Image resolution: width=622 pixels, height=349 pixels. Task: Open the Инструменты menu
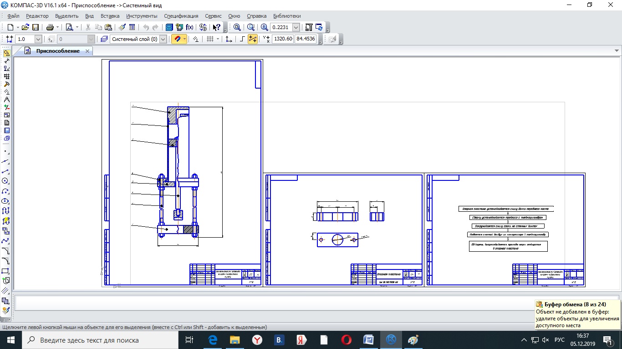(142, 16)
